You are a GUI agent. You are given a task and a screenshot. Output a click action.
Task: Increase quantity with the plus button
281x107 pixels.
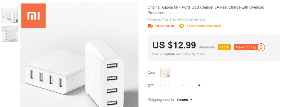coord(199,85)
